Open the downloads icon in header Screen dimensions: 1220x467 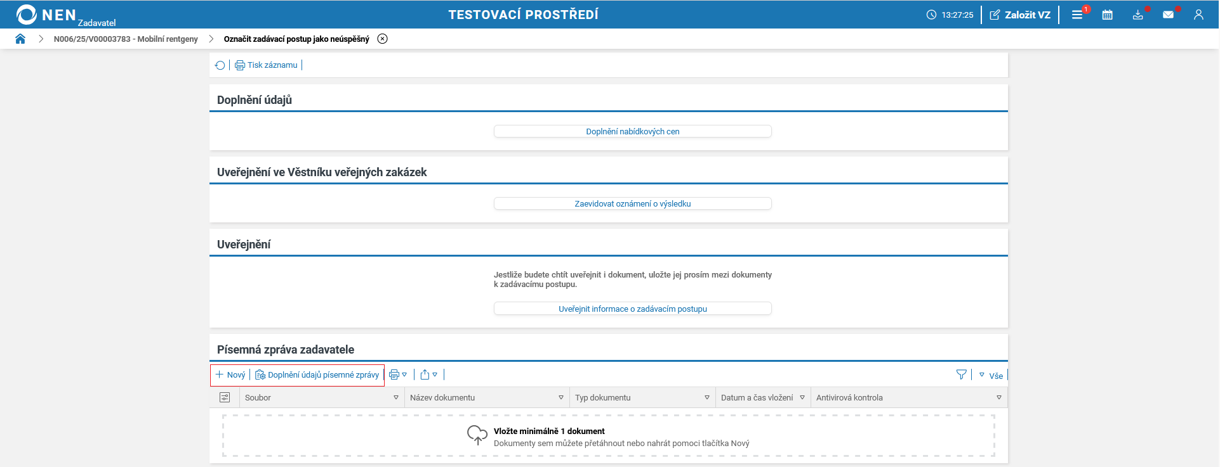tap(1137, 15)
